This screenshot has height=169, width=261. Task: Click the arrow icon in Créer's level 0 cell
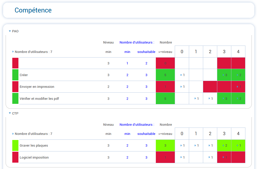coord(182,75)
